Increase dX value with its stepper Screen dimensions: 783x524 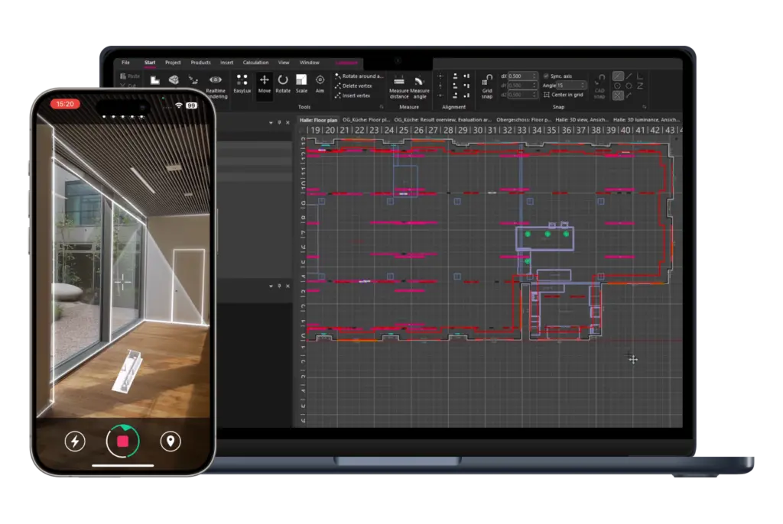[535, 75]
